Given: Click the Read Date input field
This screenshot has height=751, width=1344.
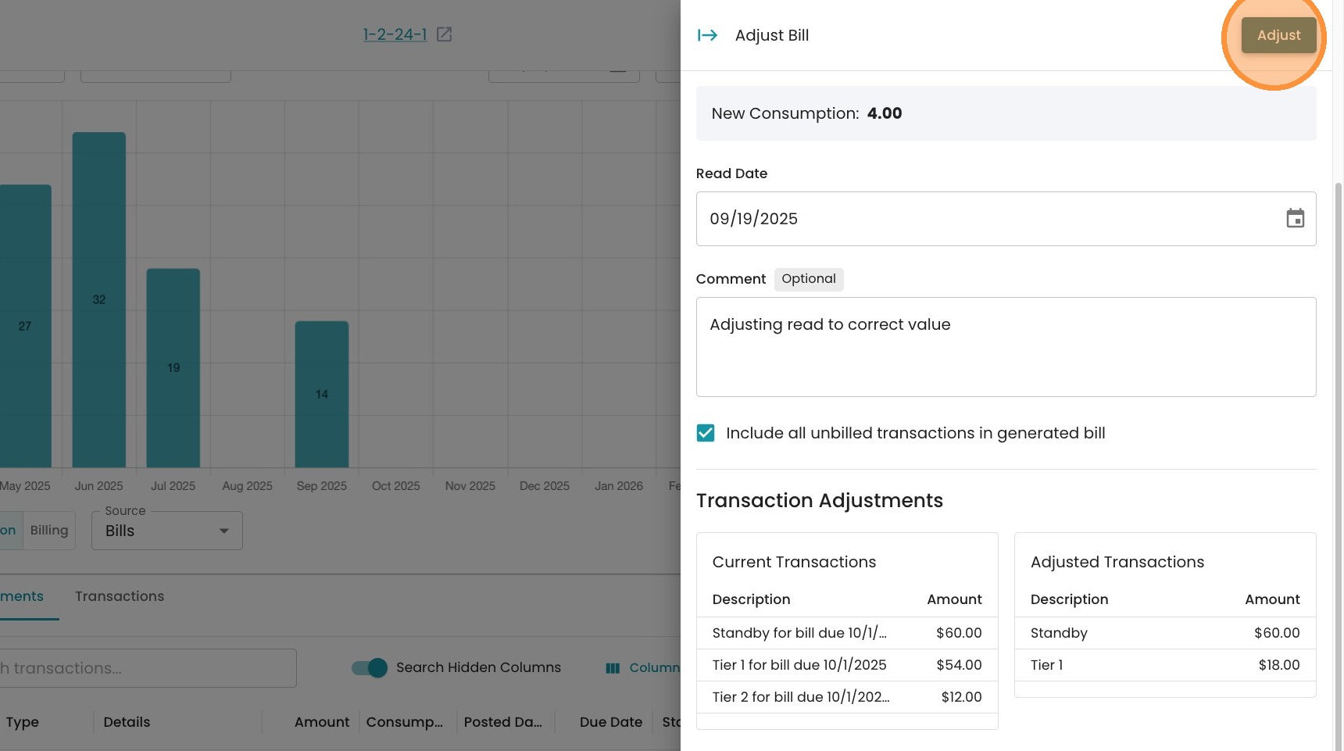Looking at the screenshot, I should pos(985,219).
